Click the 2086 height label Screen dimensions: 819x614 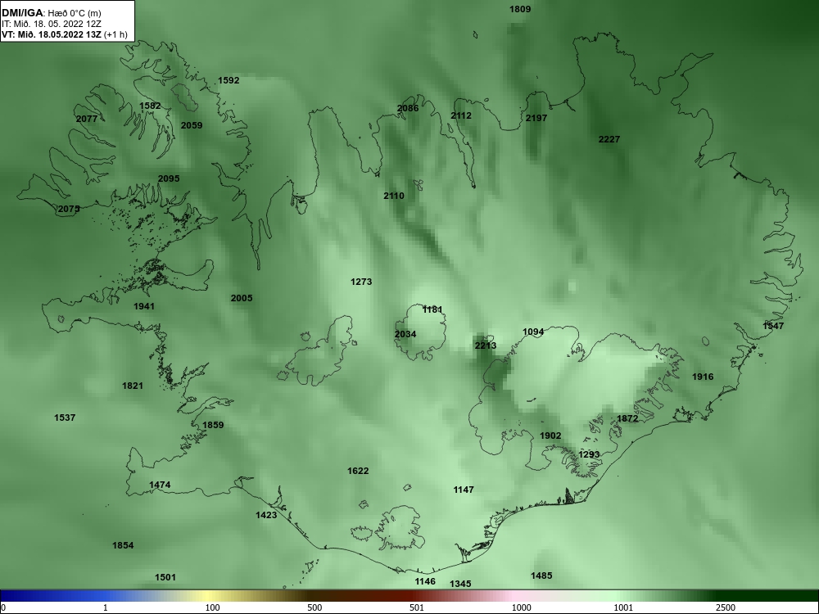[x=407, y=109]
